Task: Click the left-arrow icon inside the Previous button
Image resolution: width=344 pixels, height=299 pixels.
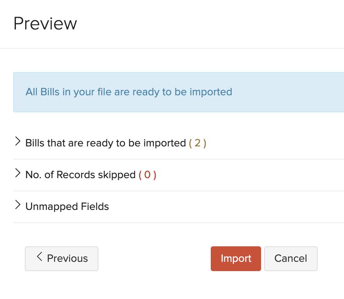Action: (x=39, y=257)
